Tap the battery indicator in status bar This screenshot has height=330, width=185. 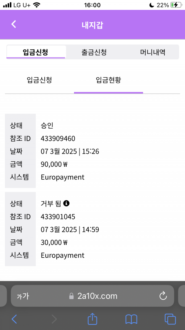point(176,5)
